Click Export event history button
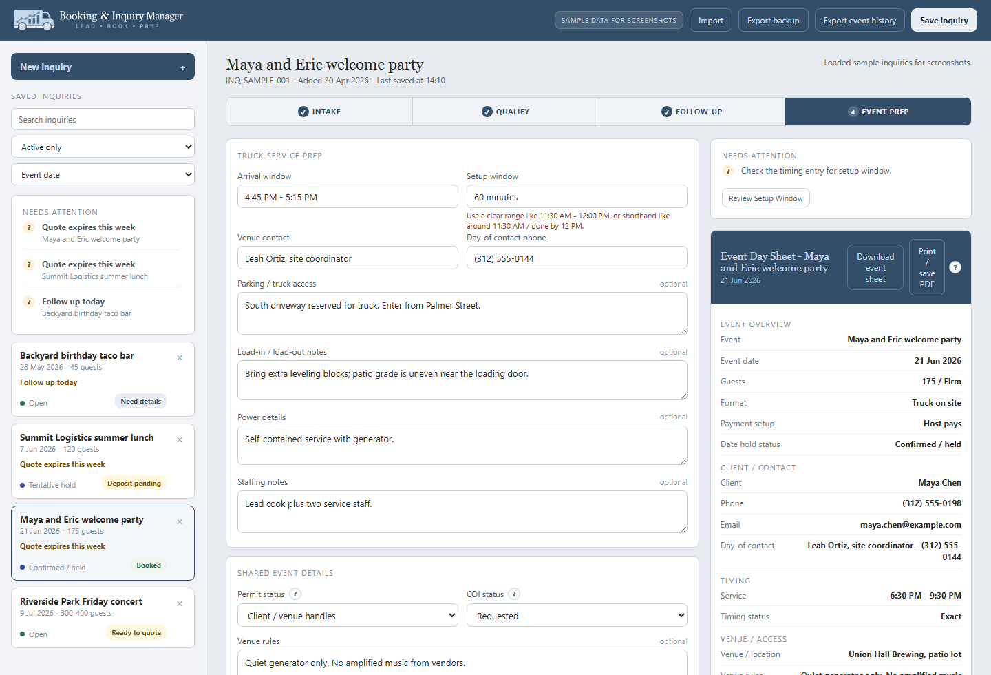The image size is (991, 675). click(x=860, y=20)
